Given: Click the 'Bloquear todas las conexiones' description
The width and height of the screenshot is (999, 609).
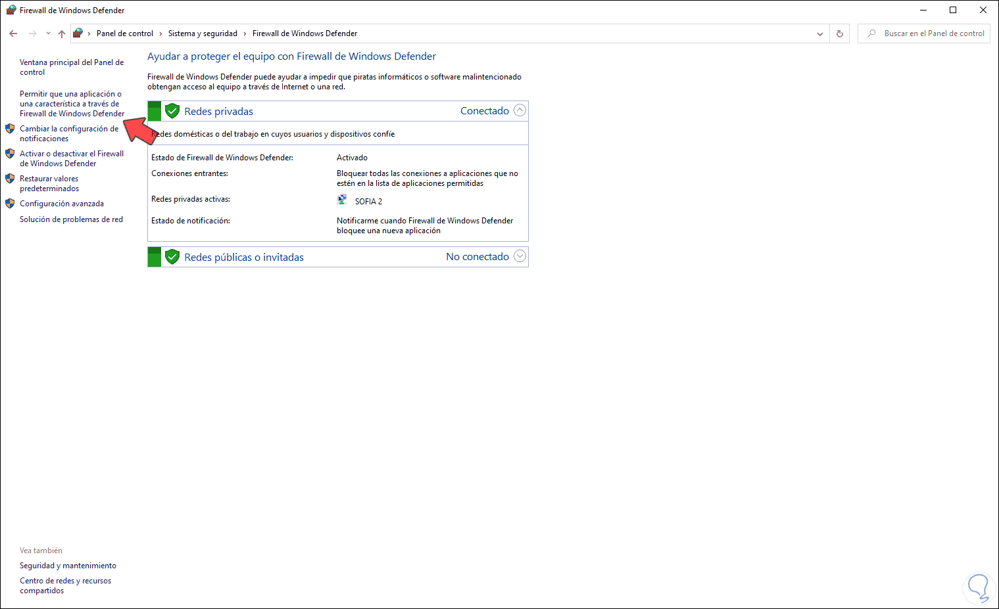Looking at the screenshot, I should coord(427,179).
